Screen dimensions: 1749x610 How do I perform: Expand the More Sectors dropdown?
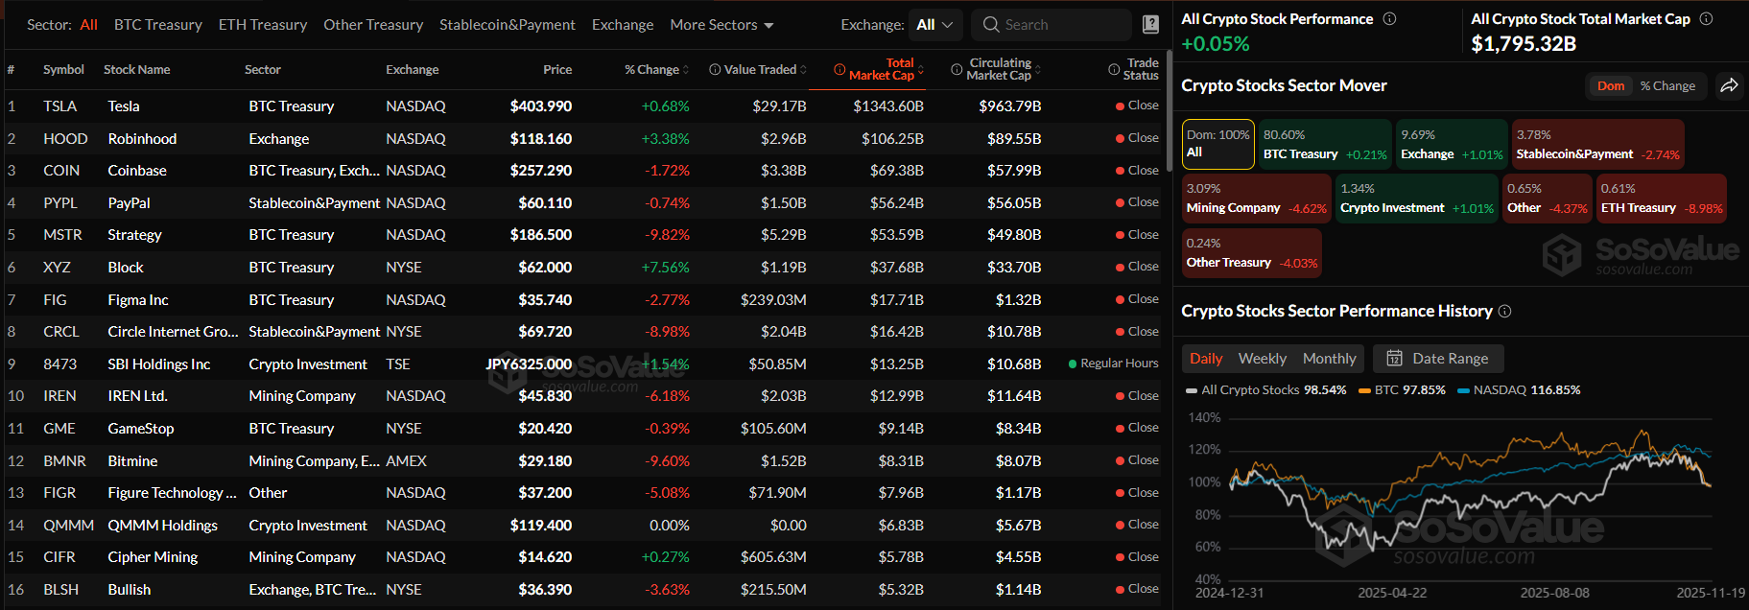[x=721, y=25]
